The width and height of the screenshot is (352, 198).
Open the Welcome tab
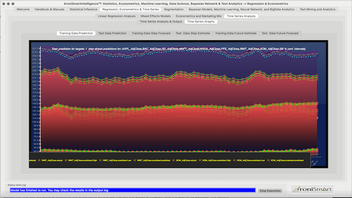(x=23, y=9)
